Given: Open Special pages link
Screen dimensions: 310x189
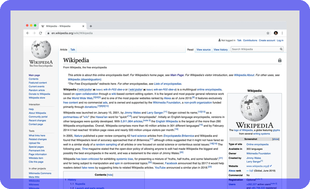Looking at the screenshot, I should coord(36,147).
